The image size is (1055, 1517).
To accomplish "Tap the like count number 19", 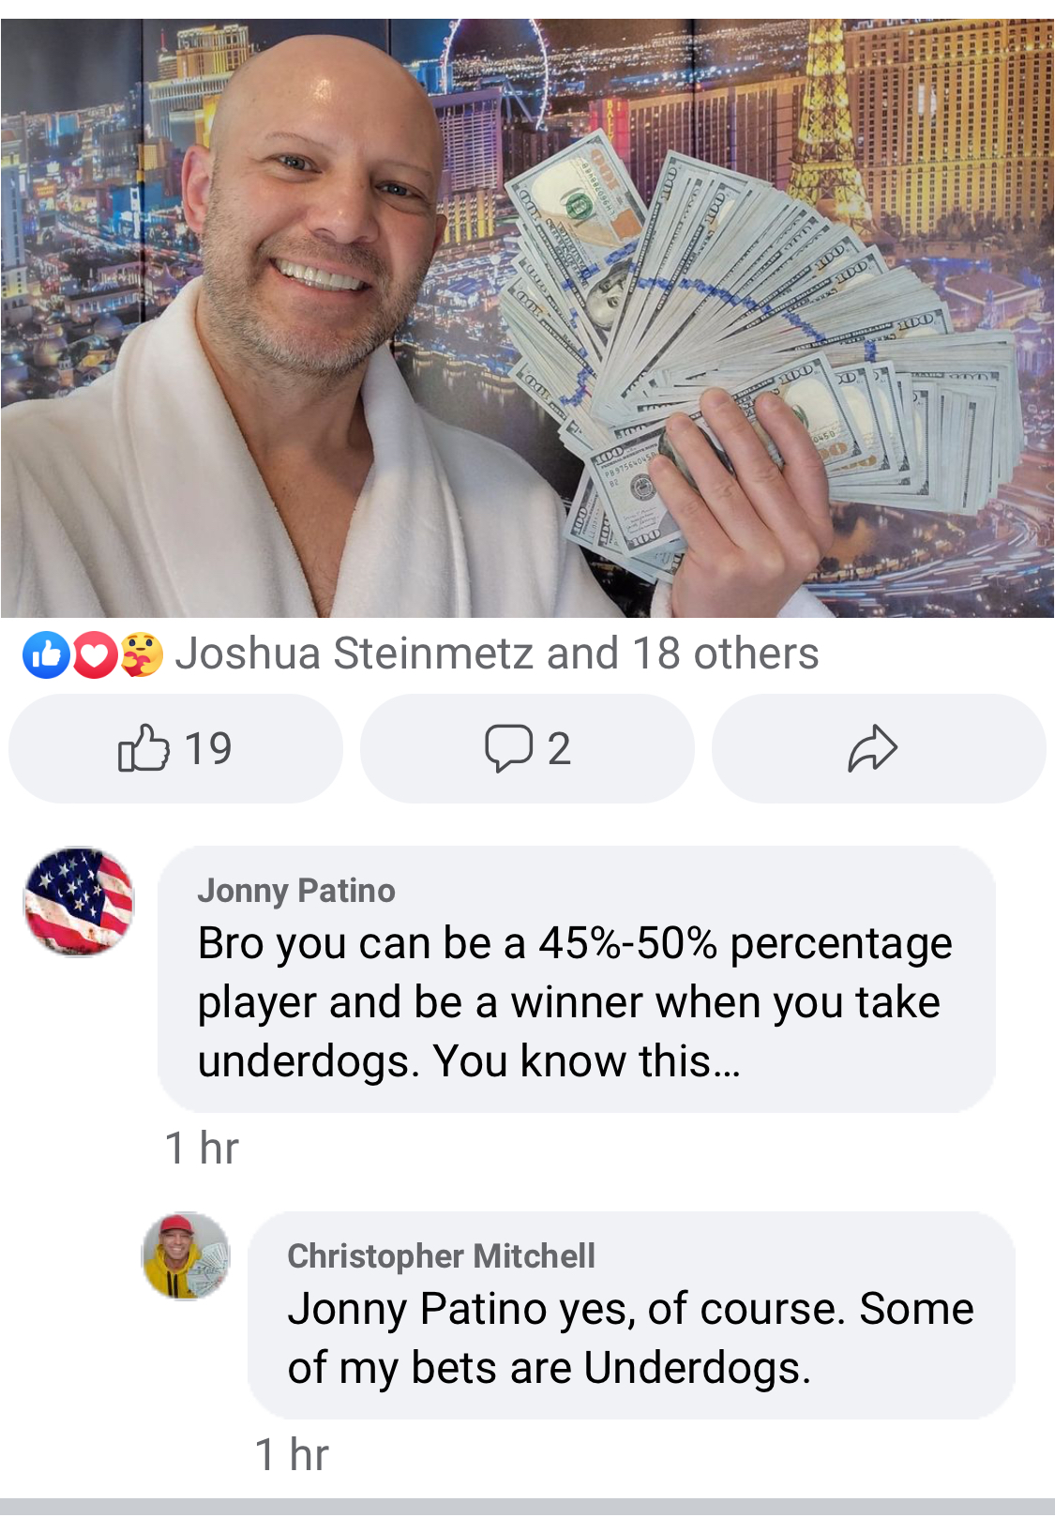I will [x=207, y=748].
